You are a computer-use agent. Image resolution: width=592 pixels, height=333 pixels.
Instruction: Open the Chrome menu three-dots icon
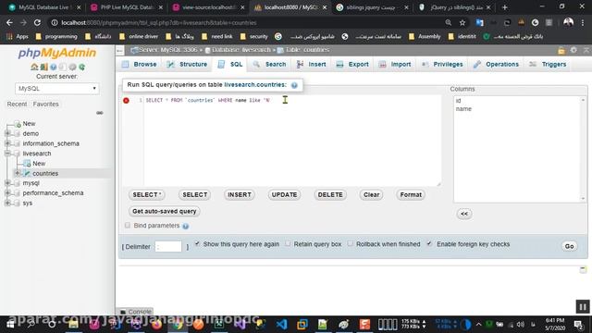(583, 22)
